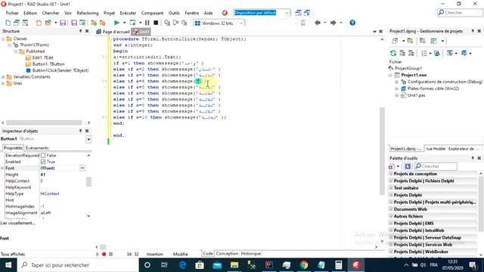Open the Fichier menu
This screenshot has width=484, height=272.
pyautogui.click(x=12, y=13)
